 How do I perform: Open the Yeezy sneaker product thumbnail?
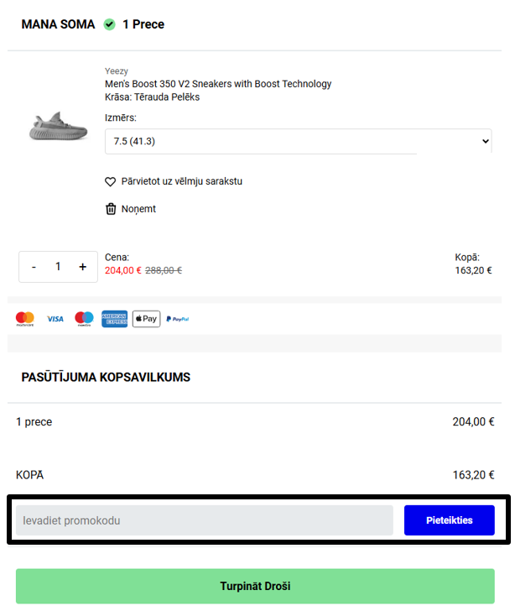point(58,126)
